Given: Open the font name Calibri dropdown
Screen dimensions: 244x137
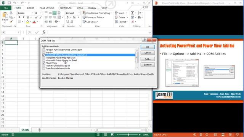Looking at the screenshot, I should point(32,13).
